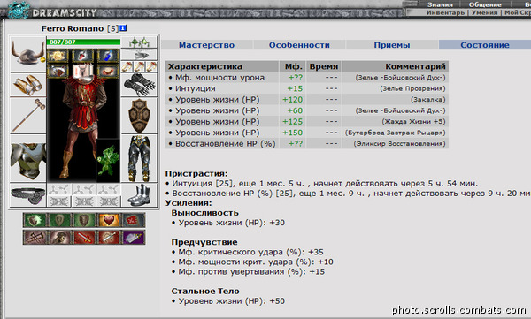Activate the red heart ability icon

coord(109,220)
